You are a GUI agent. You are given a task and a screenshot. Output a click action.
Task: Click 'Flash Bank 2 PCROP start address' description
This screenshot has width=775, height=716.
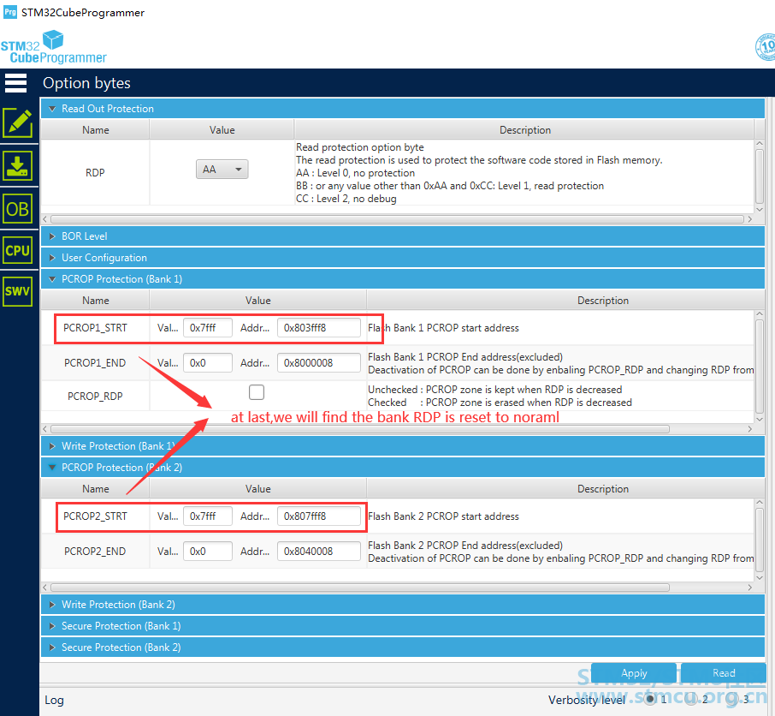pyautogui.click(x=443, y=516)
